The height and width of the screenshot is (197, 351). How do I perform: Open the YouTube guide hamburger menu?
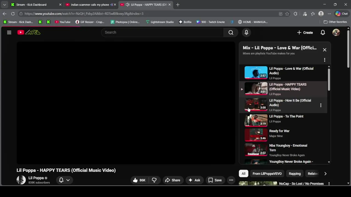coord(9,32)
